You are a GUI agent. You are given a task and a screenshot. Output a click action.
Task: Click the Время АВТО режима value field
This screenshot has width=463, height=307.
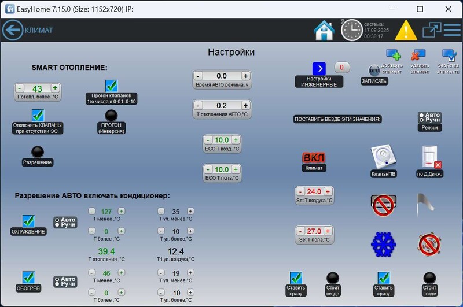tap(222, 76)
